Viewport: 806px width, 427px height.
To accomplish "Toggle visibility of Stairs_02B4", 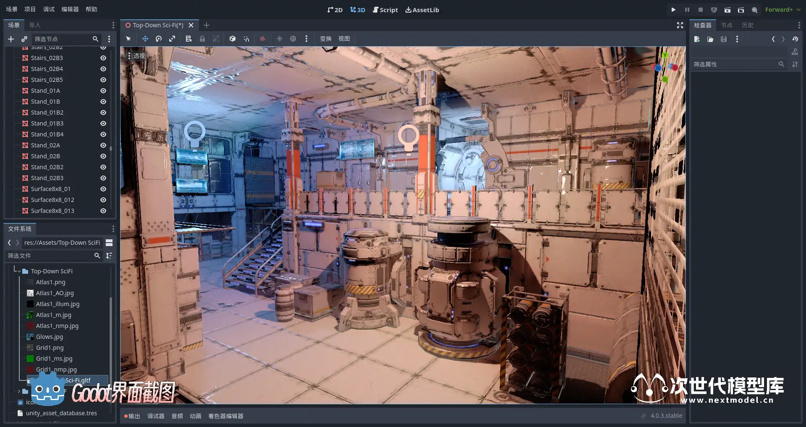I will [103, 69].
